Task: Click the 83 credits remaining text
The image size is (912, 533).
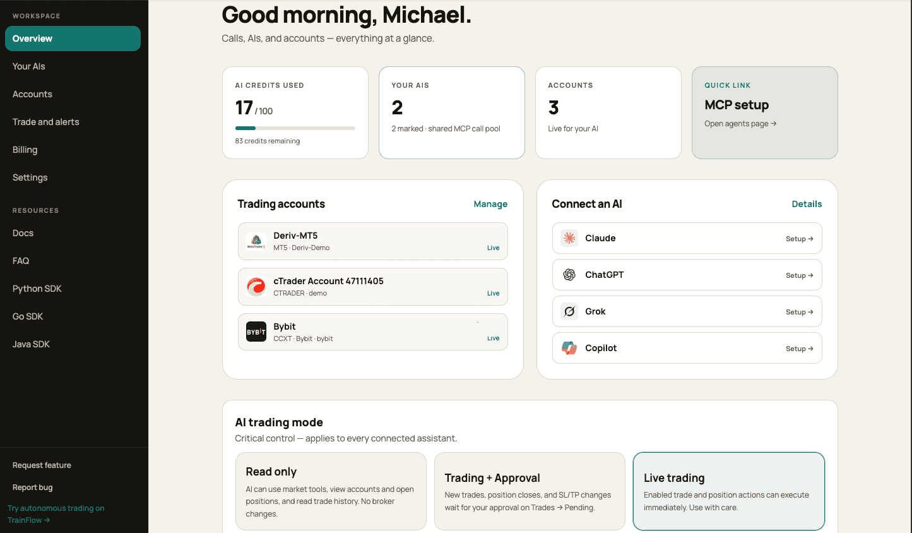Action: 268,141
